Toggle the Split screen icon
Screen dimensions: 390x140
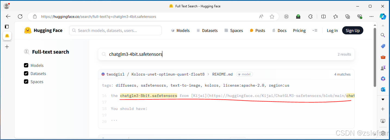pos(323,17)
